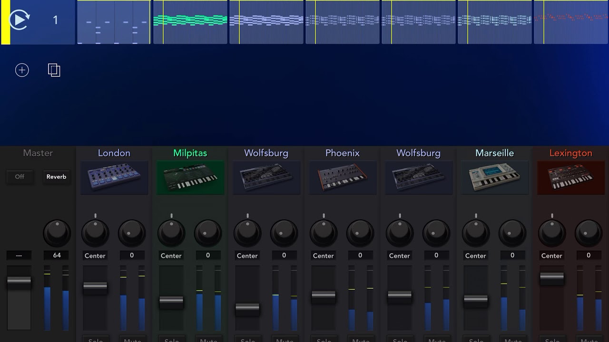Play scene 1 with the loop play button
Screen dimensions: 609x342
tap(19, 20)
